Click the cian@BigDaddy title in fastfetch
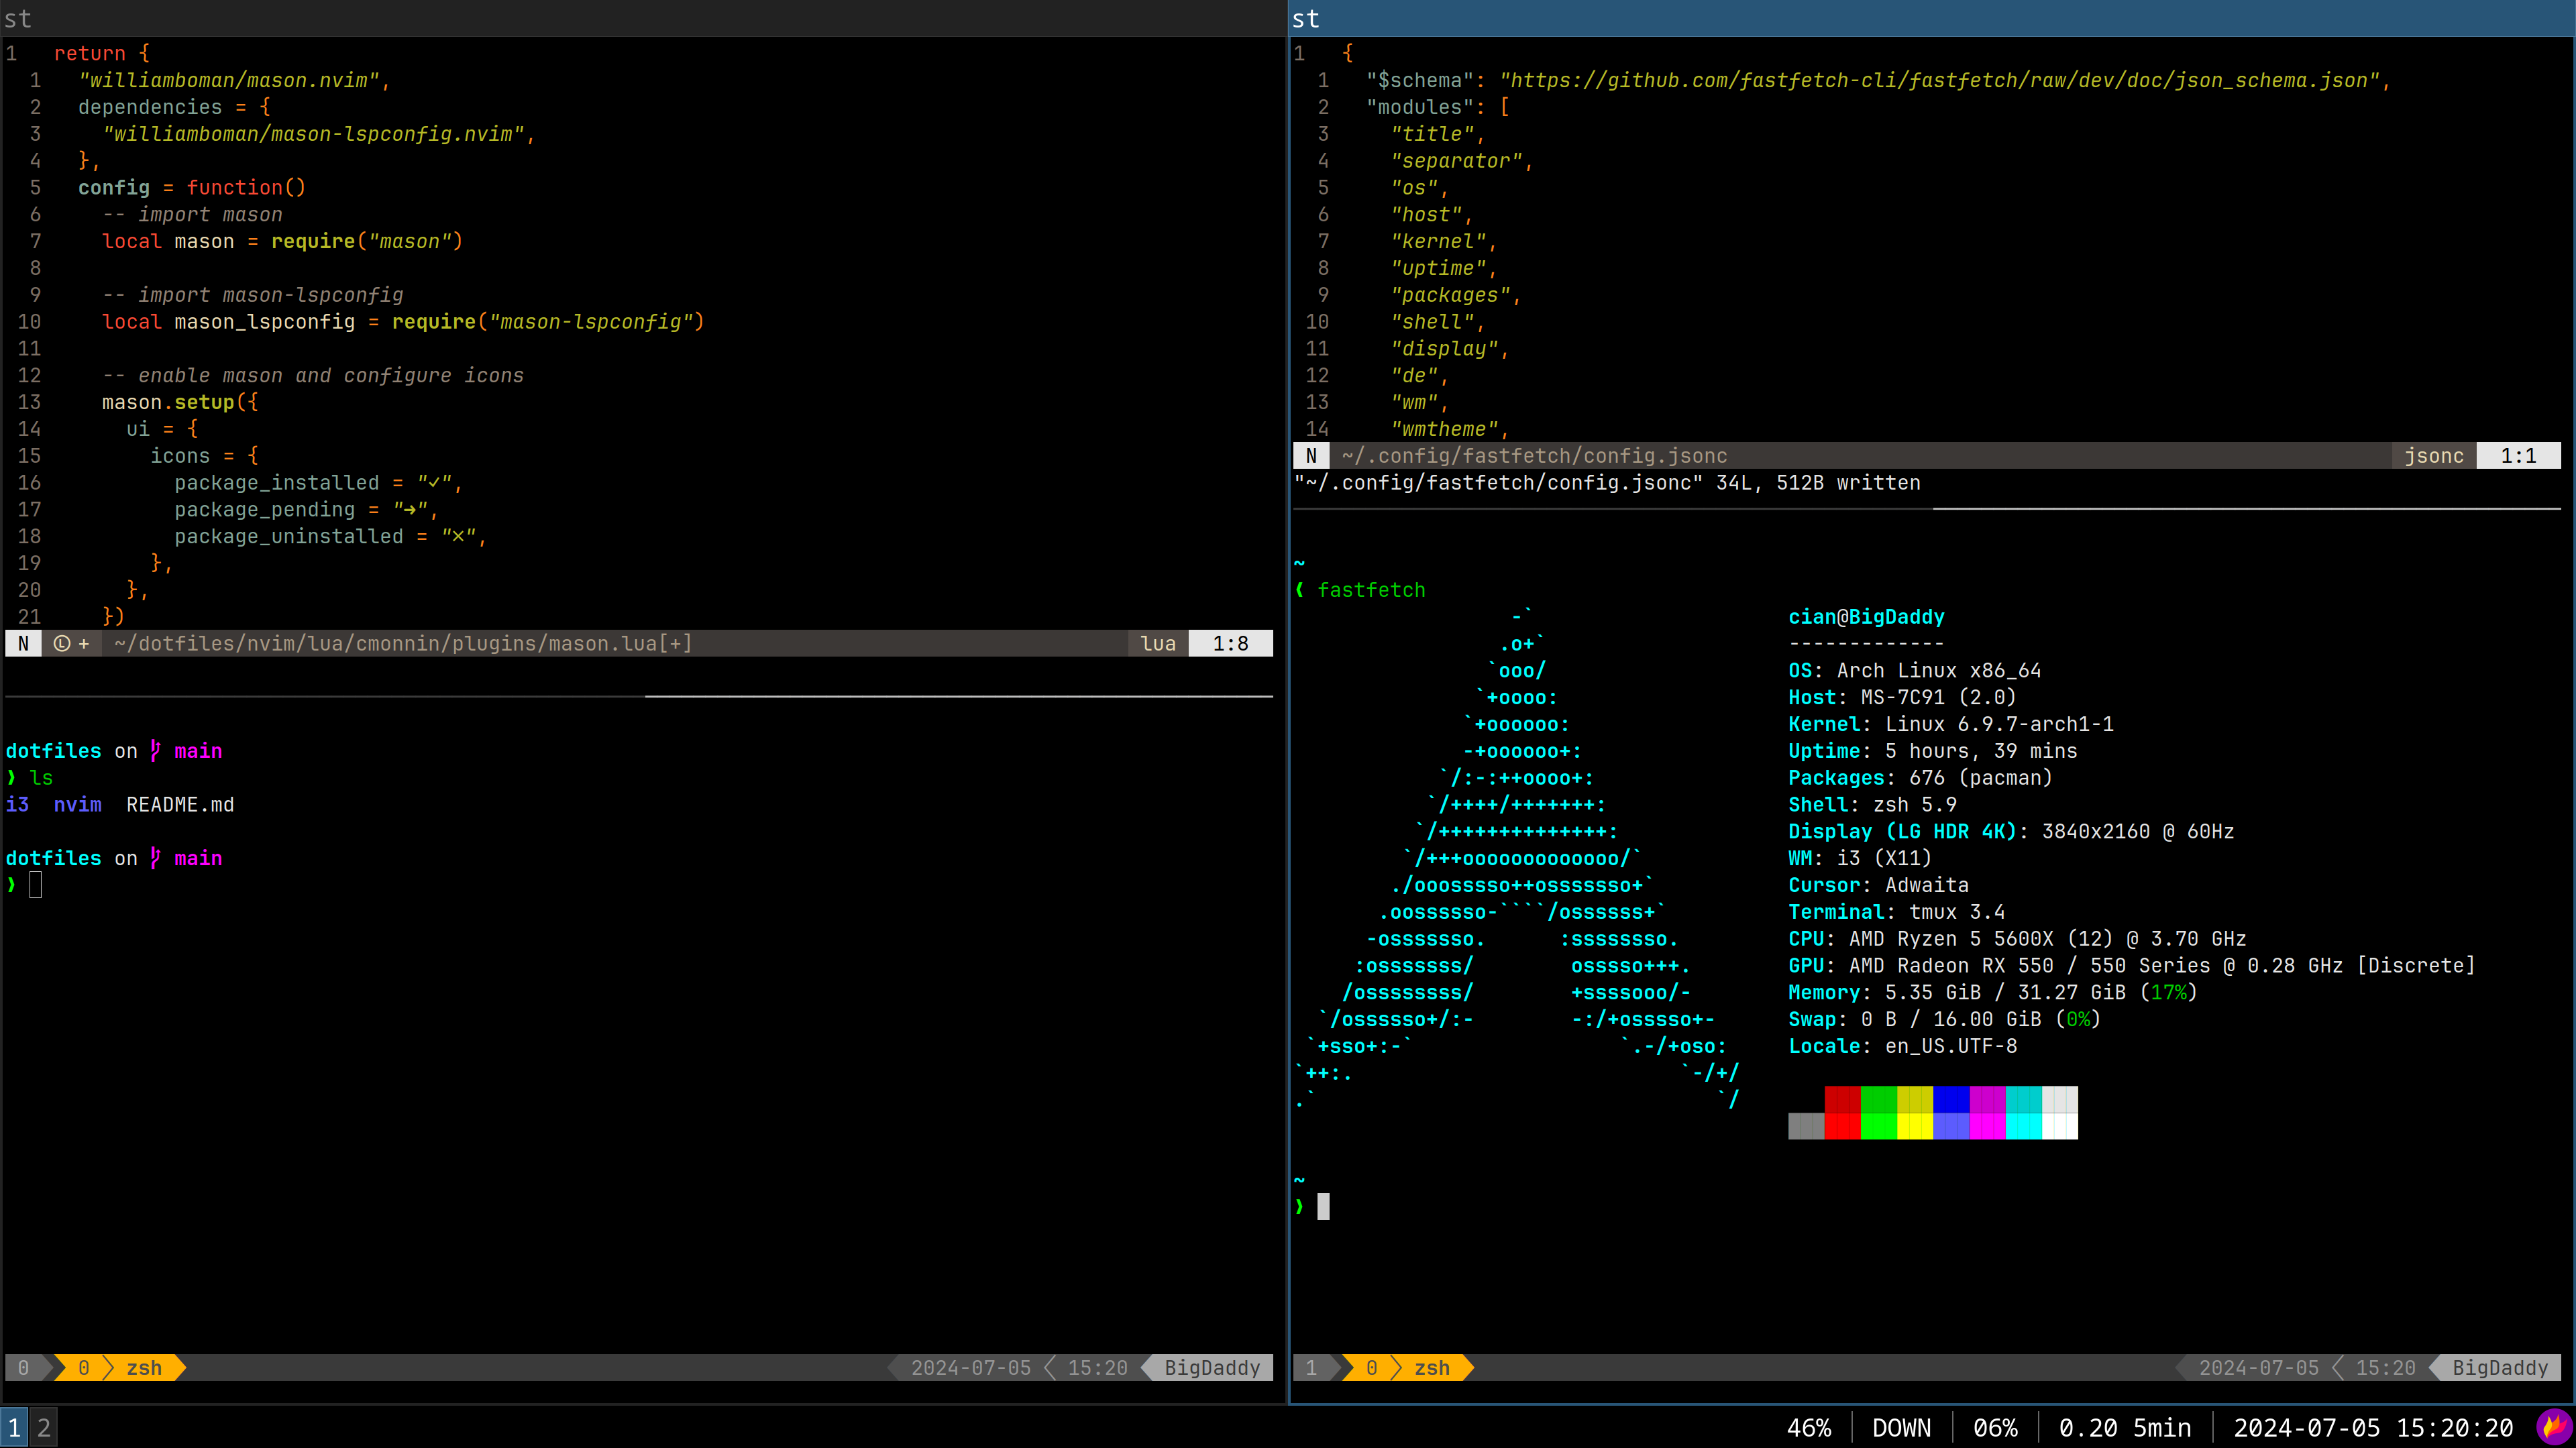The image size is (2576, 1448). point(1866,617)
